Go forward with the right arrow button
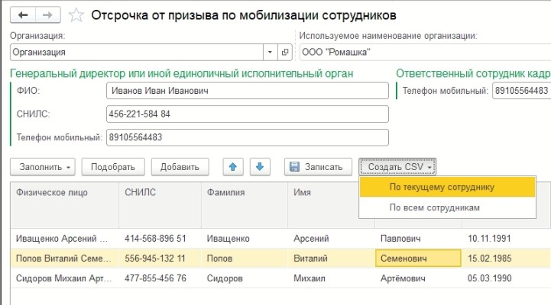 (48, 15)
